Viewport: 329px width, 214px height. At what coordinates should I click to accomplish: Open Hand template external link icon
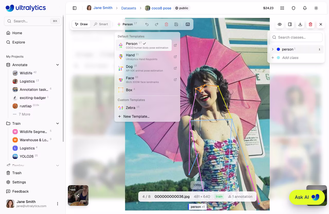(175, 57)
